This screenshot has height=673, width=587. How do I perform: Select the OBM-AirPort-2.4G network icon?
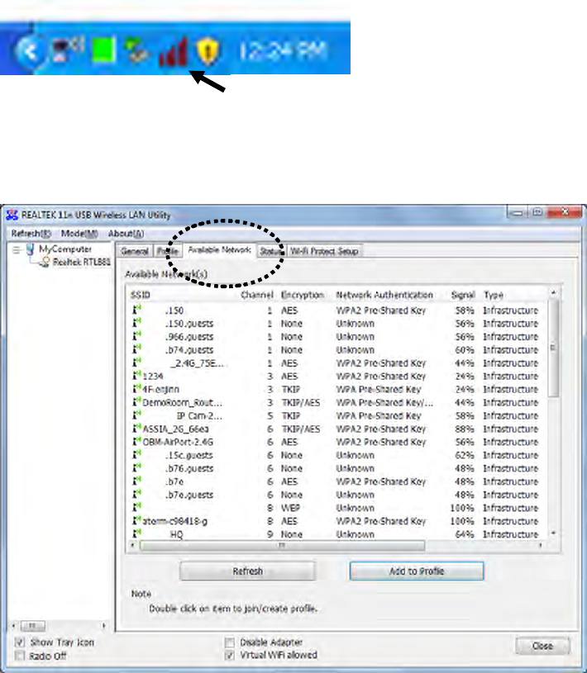pyautogui.click(x=136, y=442)
